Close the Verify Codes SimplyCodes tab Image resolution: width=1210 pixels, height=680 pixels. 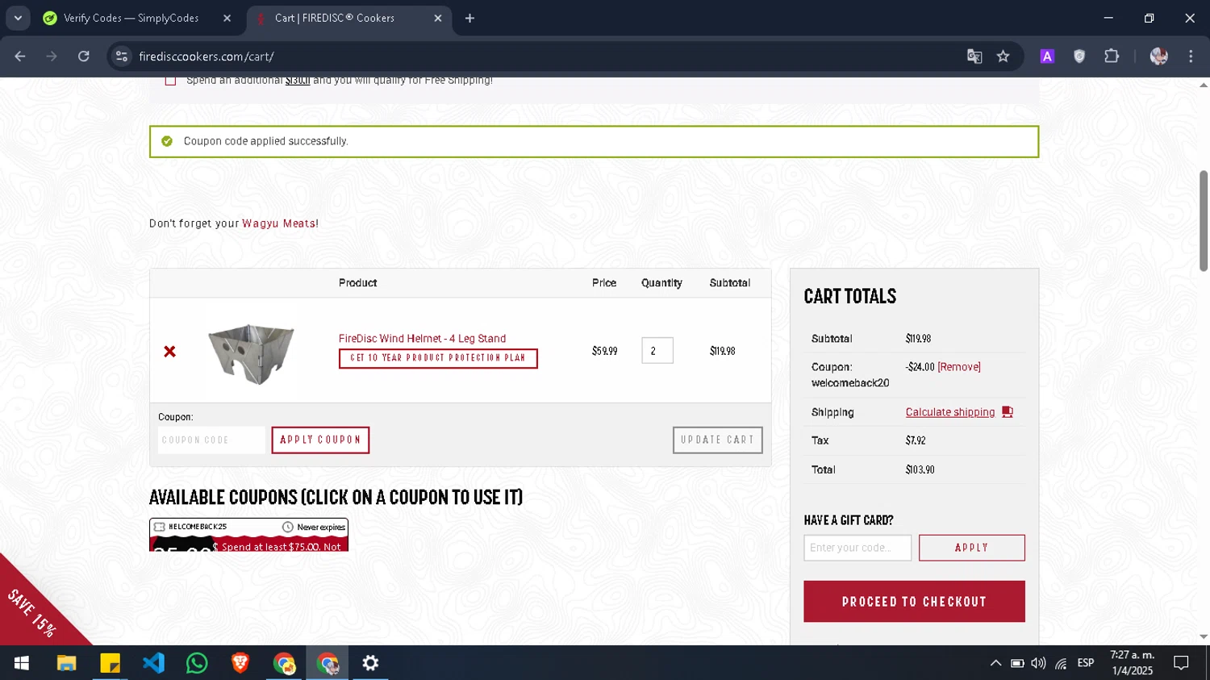[227, 18]
